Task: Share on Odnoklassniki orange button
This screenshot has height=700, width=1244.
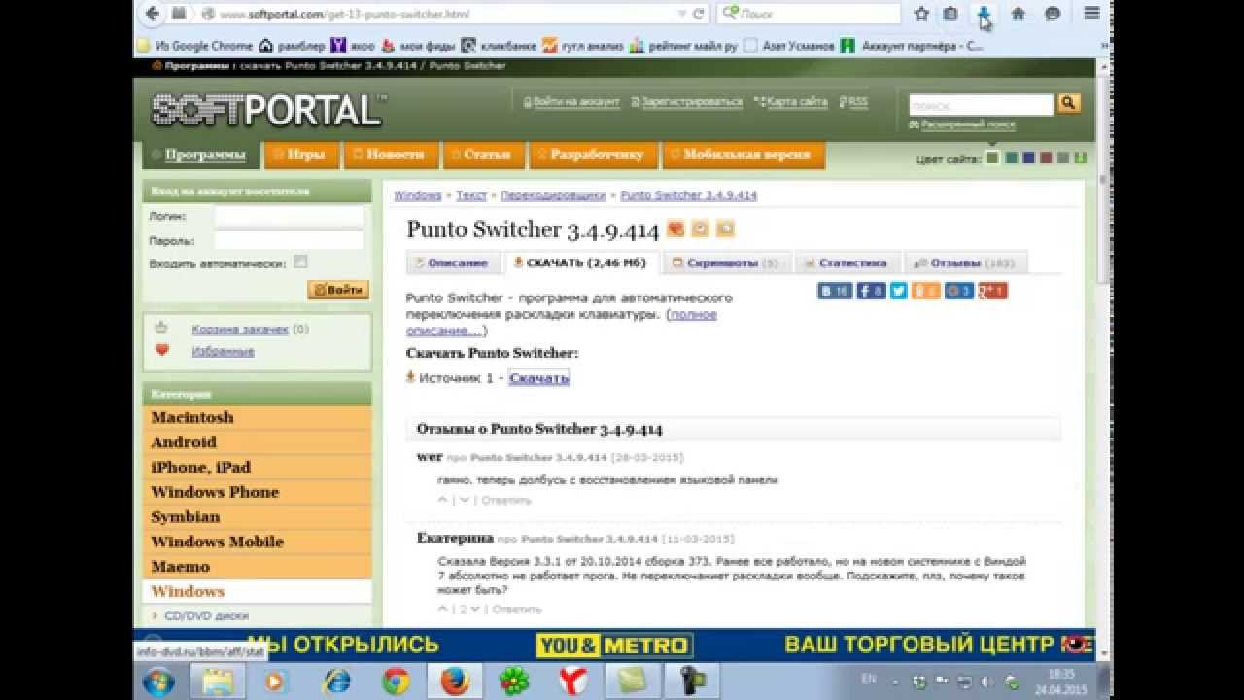Action: [926, 290]
